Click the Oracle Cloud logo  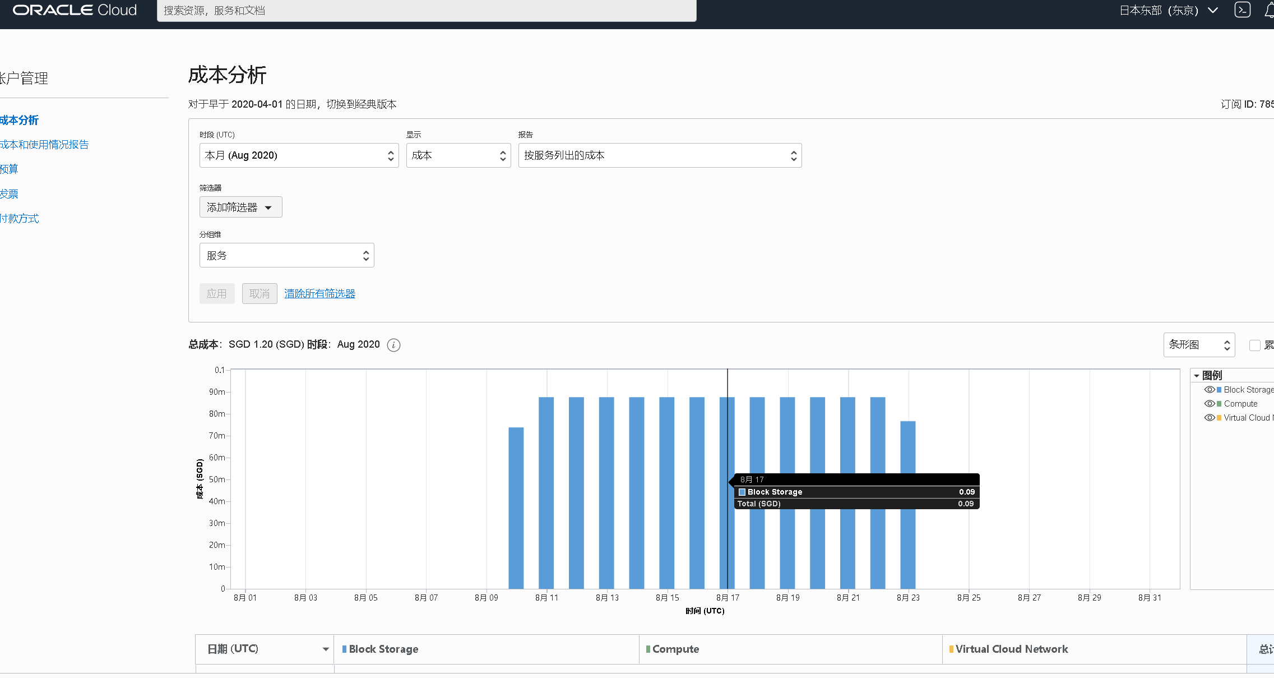(x=75, y=10)
